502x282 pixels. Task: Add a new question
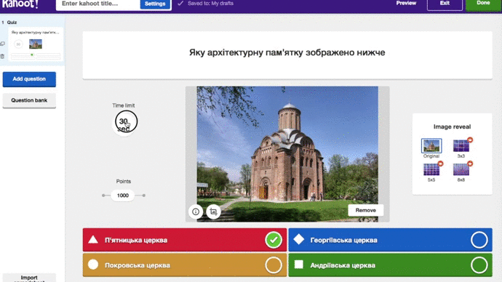click(29, 79)
